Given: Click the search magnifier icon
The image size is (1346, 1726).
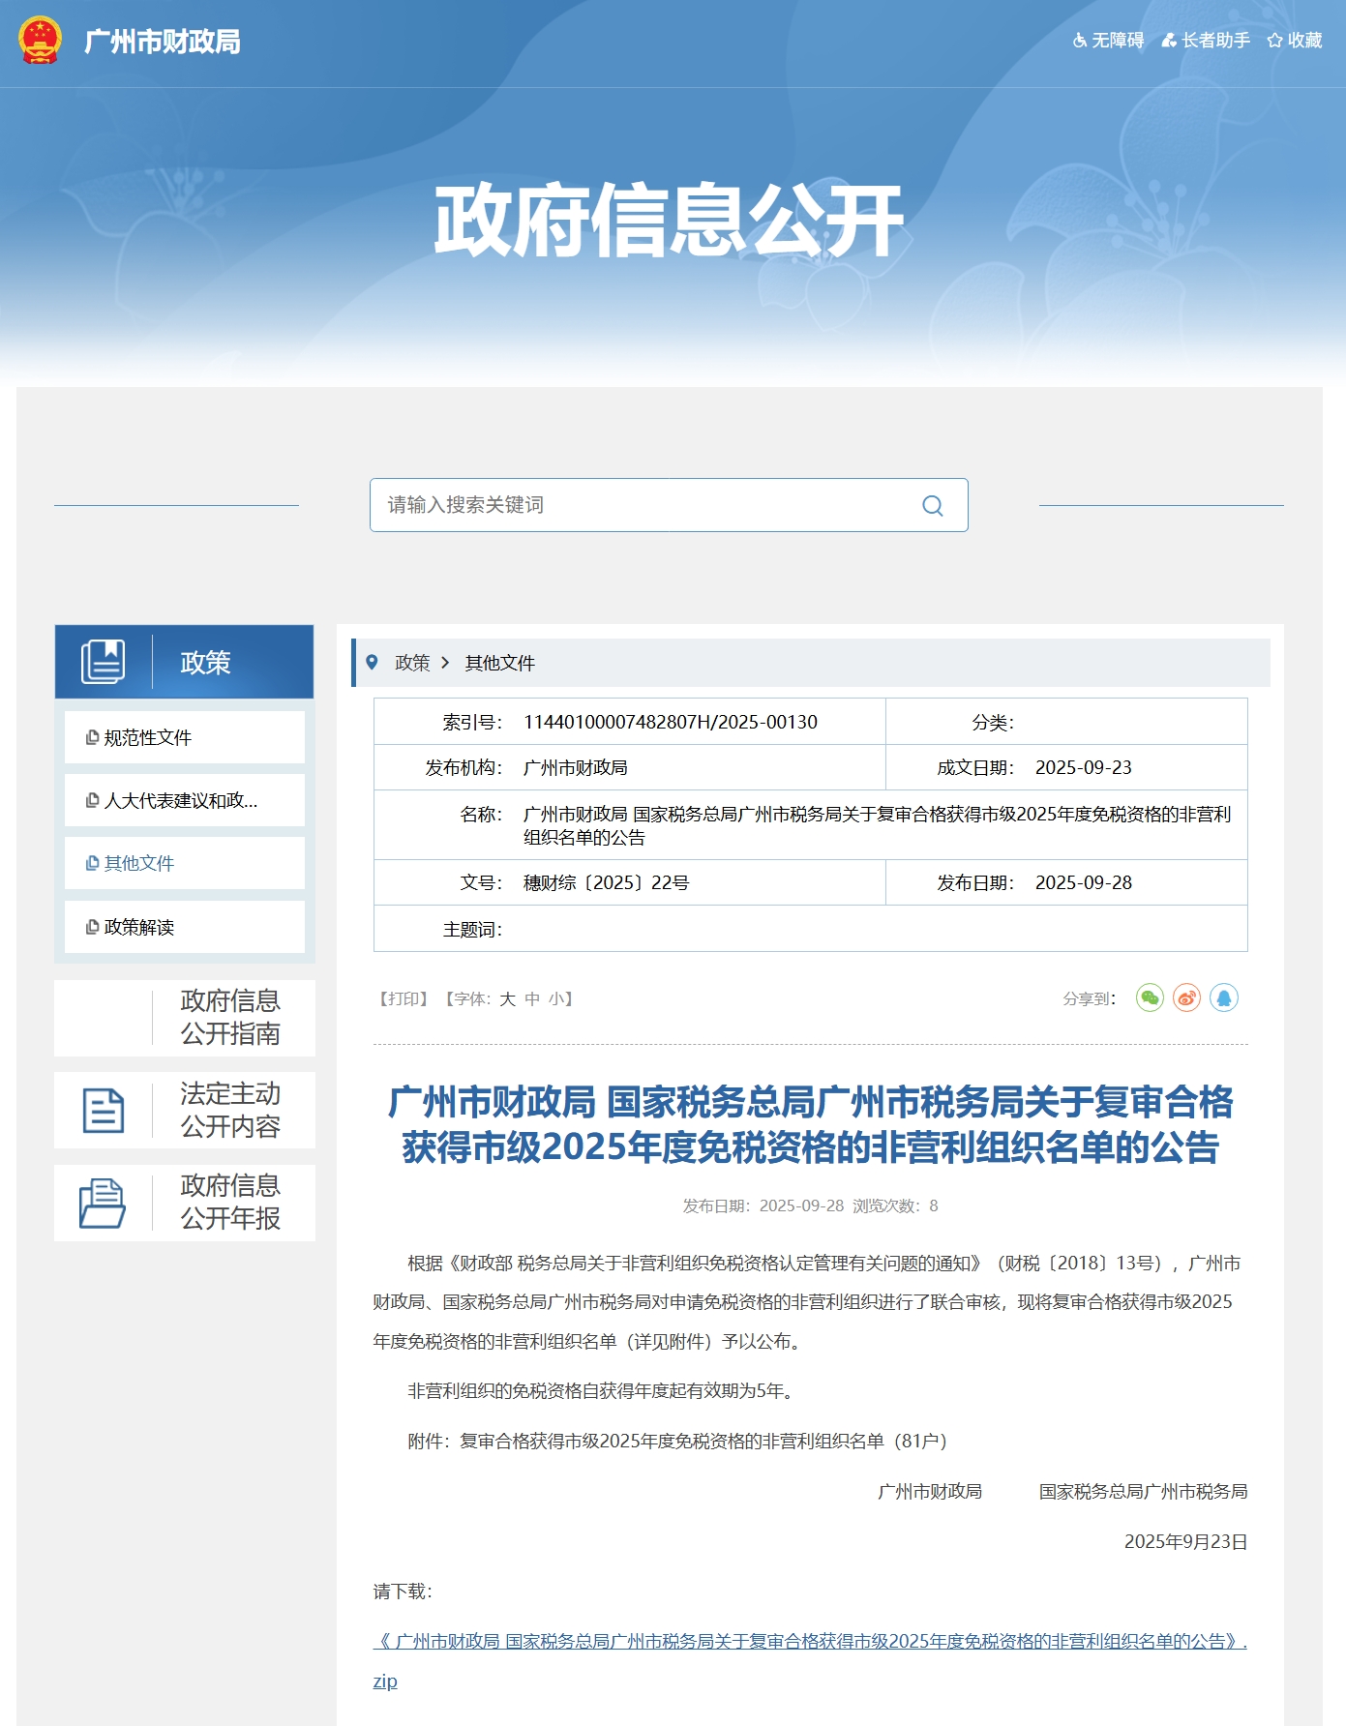Looking at the screenshot, I should click(932, 506).
